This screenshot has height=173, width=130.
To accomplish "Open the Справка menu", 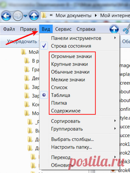I will [86, 29].
